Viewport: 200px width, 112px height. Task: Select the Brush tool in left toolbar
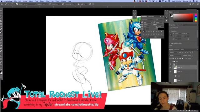(x=1, y=32)
